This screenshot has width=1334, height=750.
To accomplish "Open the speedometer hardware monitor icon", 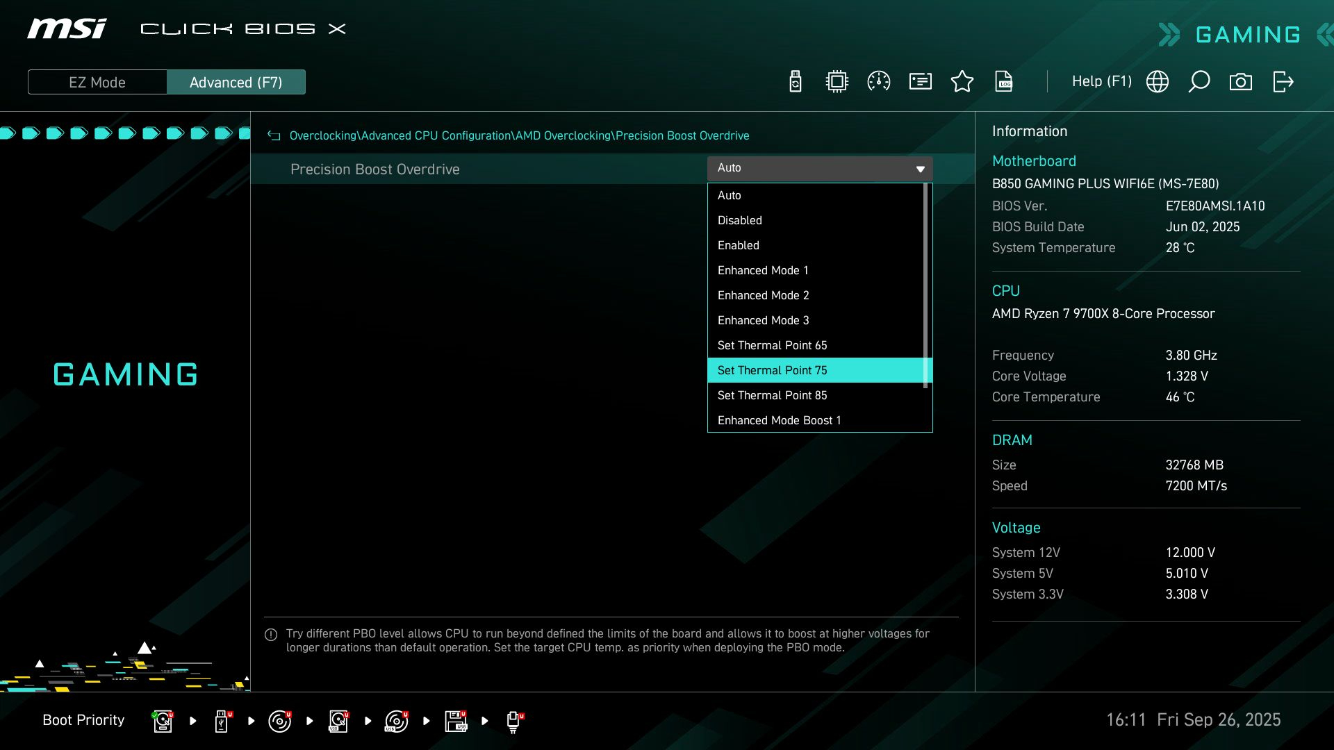I will coord(879,82).
